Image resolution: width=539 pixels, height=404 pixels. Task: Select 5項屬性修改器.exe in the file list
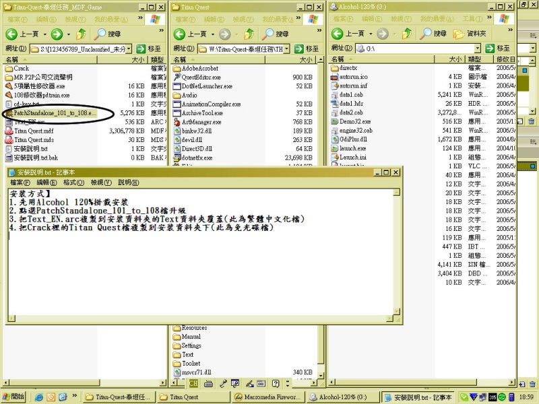(39, 86)
